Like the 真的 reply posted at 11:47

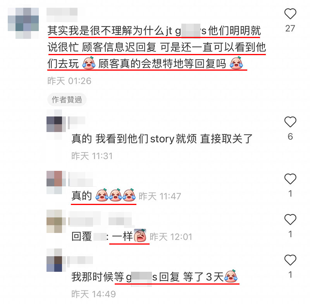(x=290, y=179)
